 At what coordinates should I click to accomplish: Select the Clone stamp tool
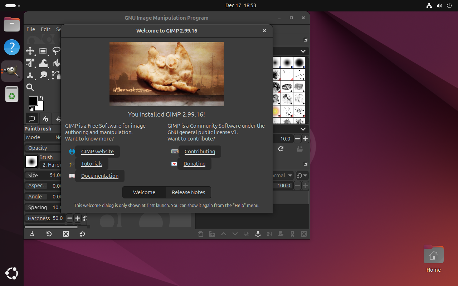pos(30,75)
